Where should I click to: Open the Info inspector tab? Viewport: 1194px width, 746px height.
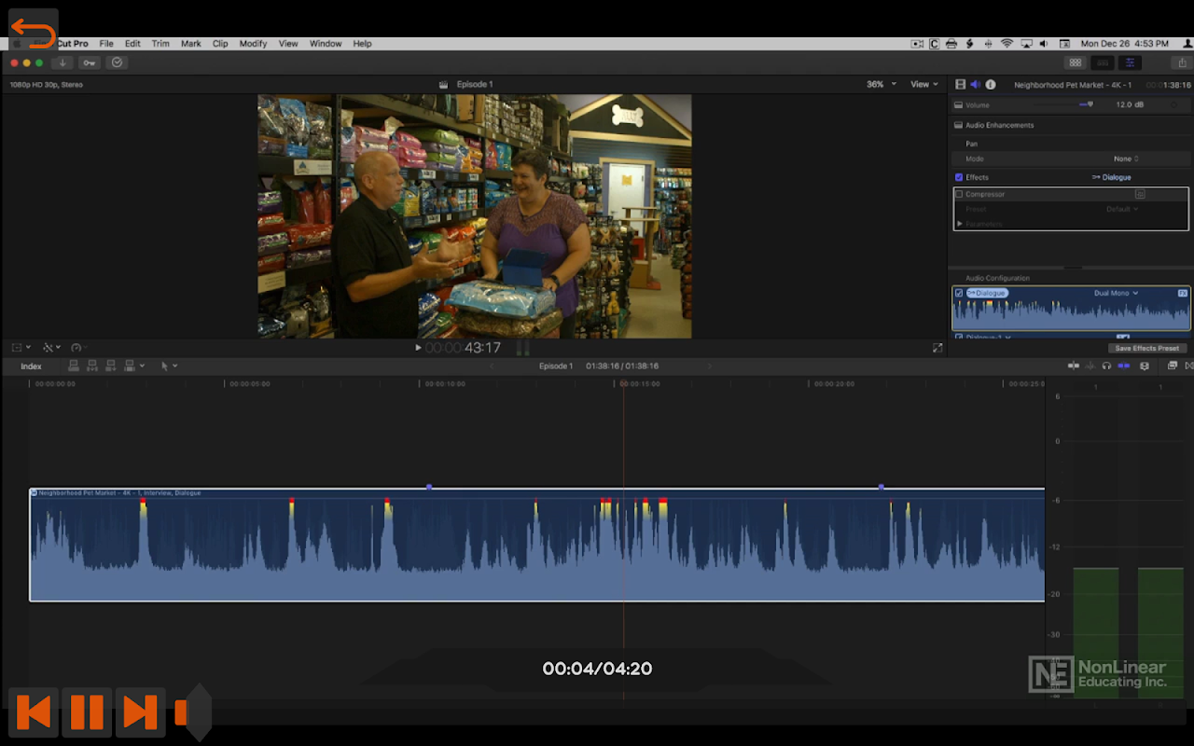coord(990,85)
